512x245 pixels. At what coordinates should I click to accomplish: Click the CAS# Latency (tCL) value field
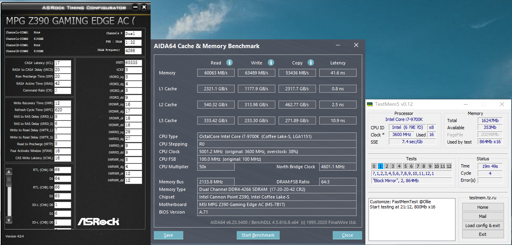pos(63,63)
